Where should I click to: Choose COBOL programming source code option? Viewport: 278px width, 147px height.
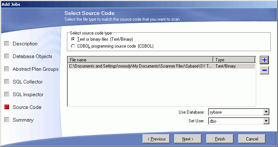[x=74, y=46]
